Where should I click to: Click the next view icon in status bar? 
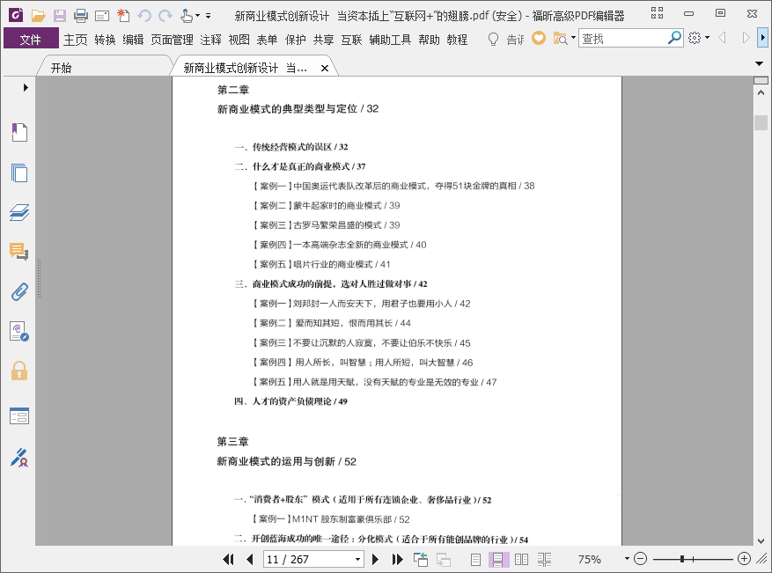pos(444,559)
